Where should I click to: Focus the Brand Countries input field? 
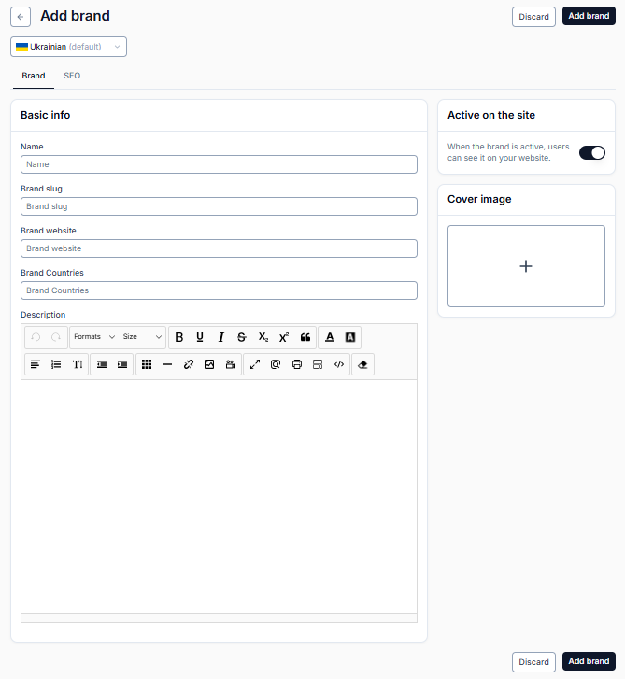point(219,290)
